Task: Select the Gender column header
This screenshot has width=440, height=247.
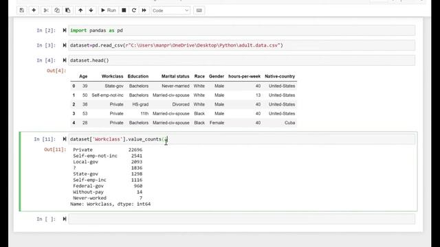Action: pos(217,76)
